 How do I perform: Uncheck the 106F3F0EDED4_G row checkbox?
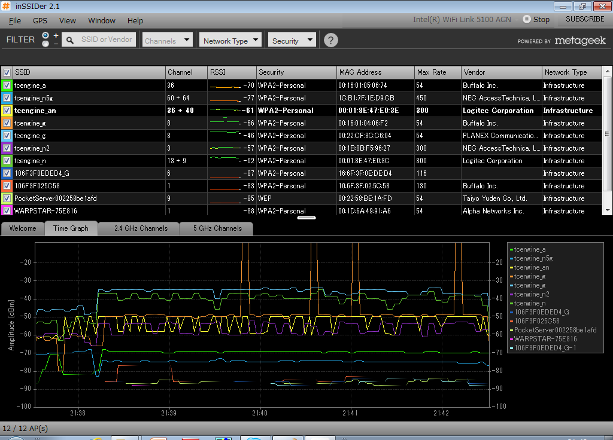tap(7, 173)
